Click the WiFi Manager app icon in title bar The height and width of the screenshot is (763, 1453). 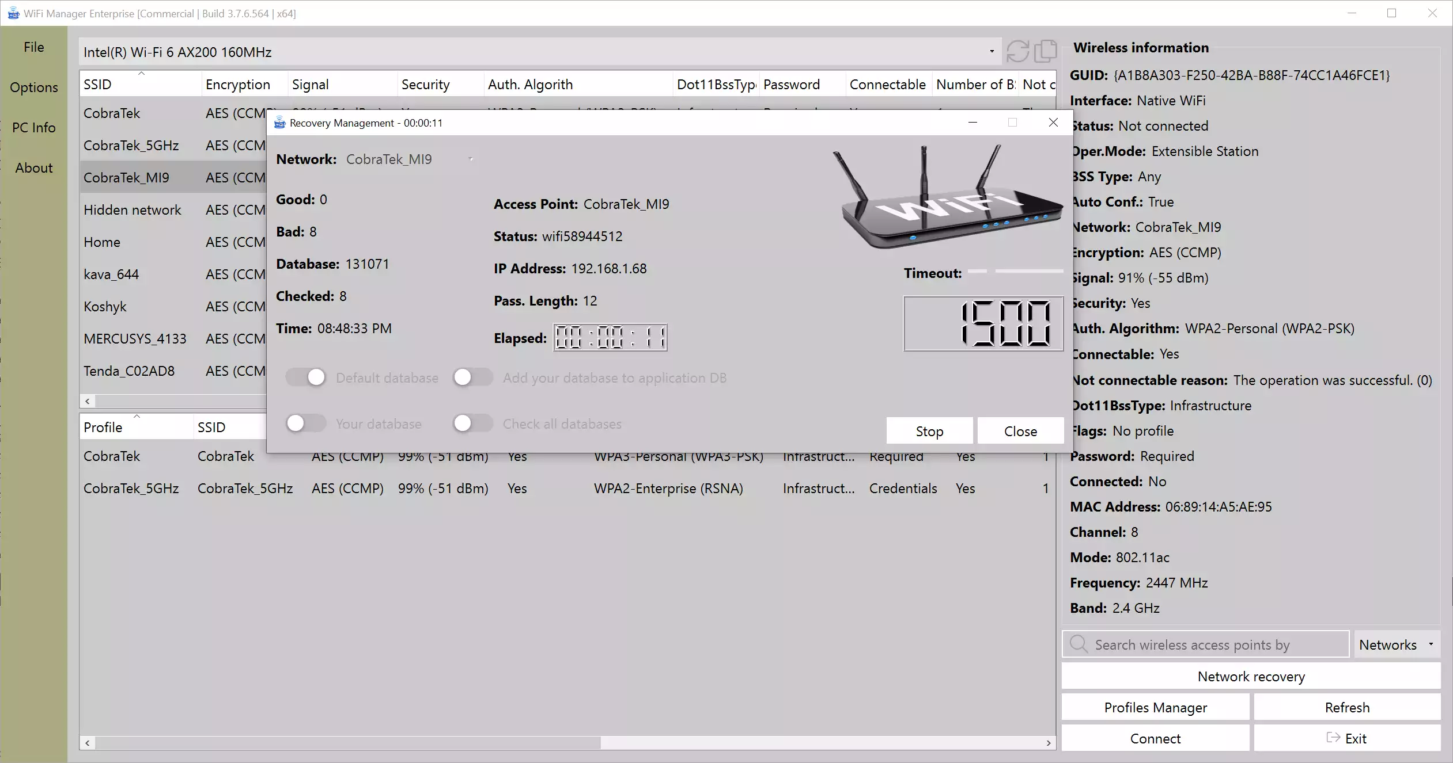click(x=13, y=13)
